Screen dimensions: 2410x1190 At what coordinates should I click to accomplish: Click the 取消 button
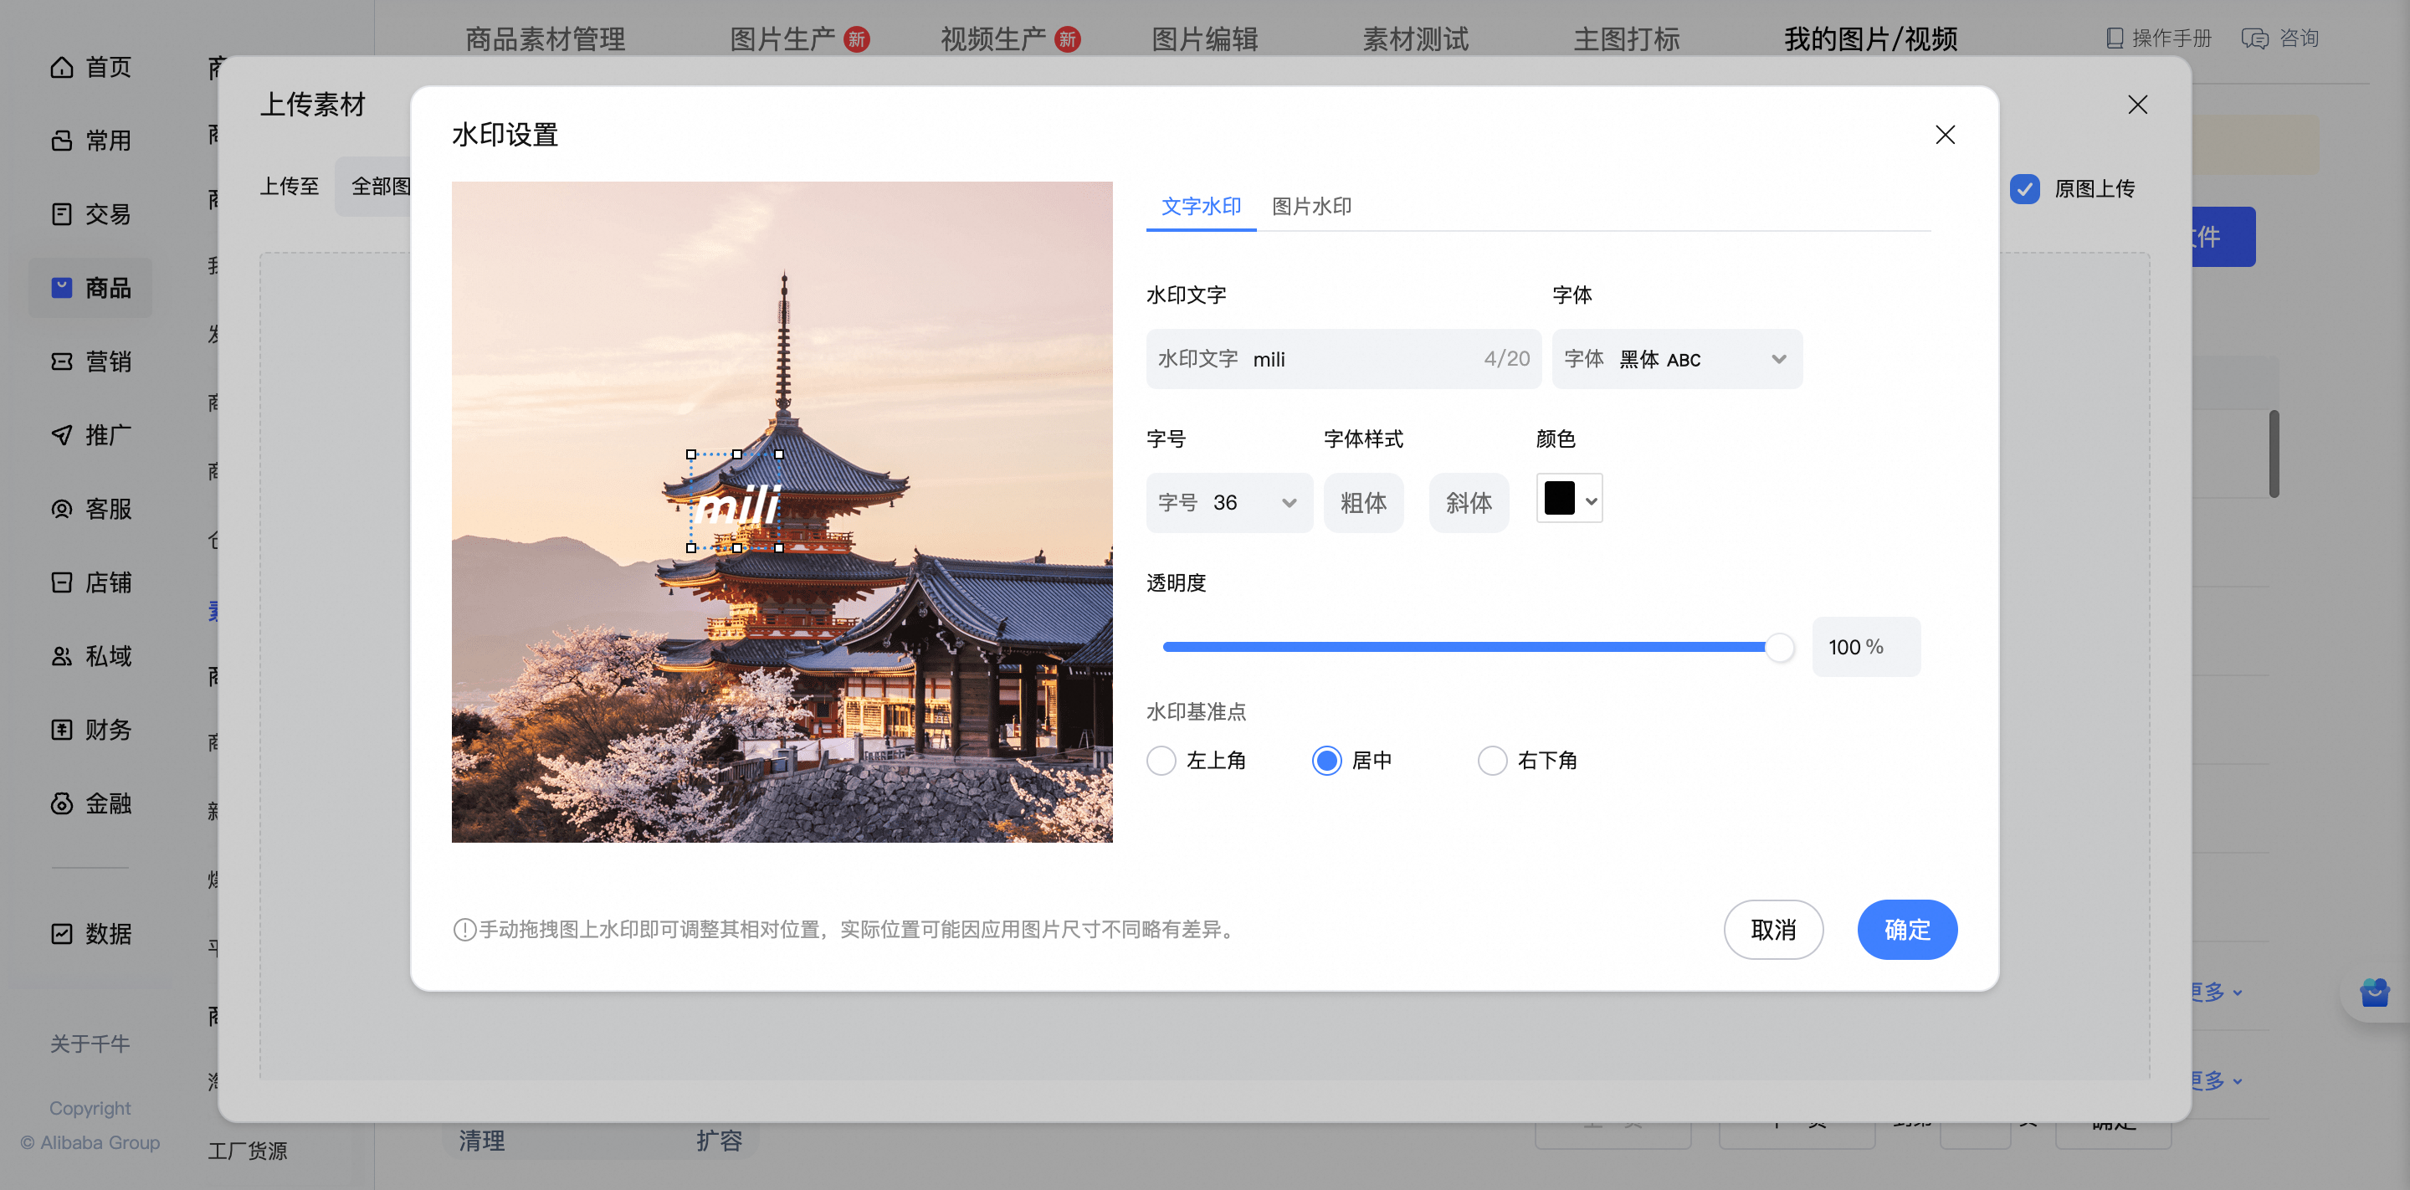coord(1773,930)
